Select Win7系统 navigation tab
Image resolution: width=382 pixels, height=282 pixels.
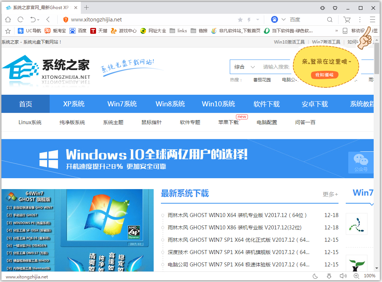(x=122, y=104)
